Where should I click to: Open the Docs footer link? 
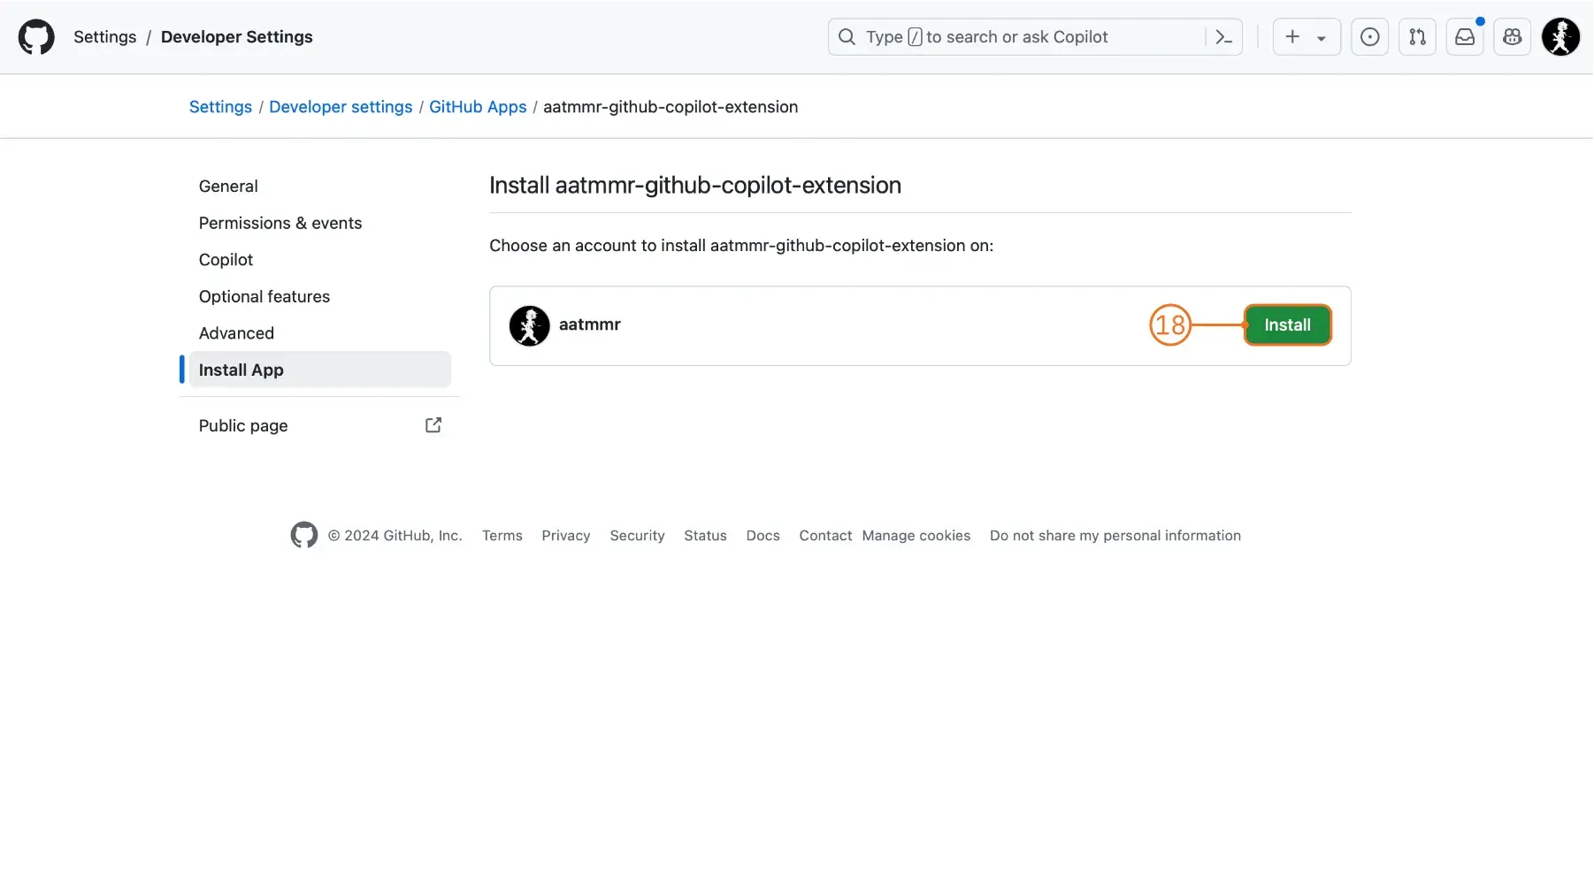(x=763, y=536)
